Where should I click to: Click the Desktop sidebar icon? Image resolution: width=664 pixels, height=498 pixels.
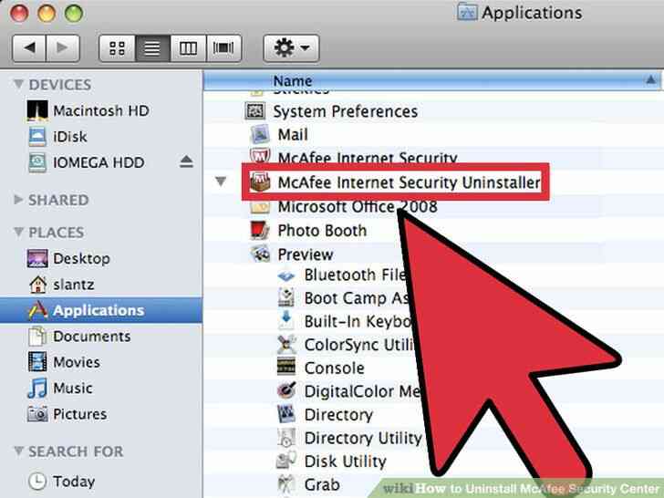click(37, 258)
